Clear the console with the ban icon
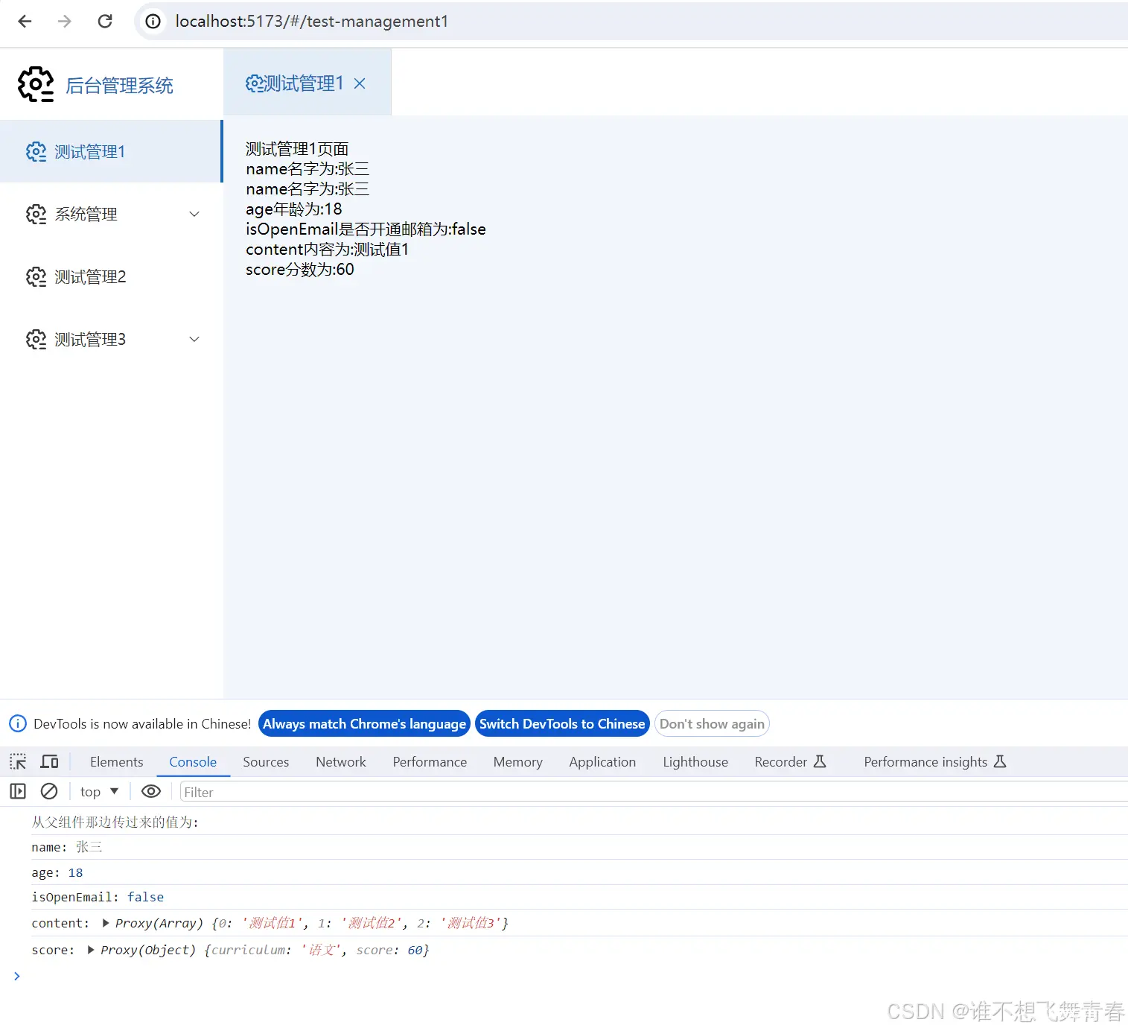 (49, 791)
